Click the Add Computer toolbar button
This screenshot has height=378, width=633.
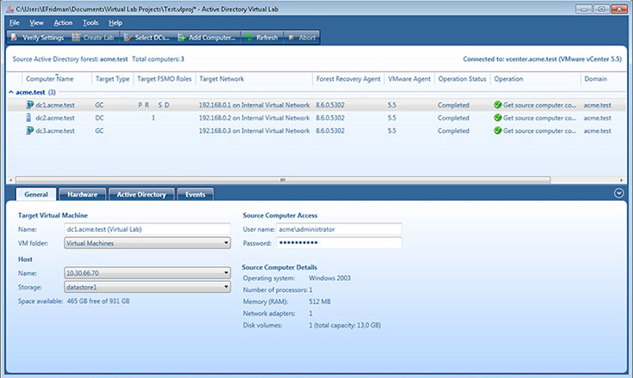[206, 38]
